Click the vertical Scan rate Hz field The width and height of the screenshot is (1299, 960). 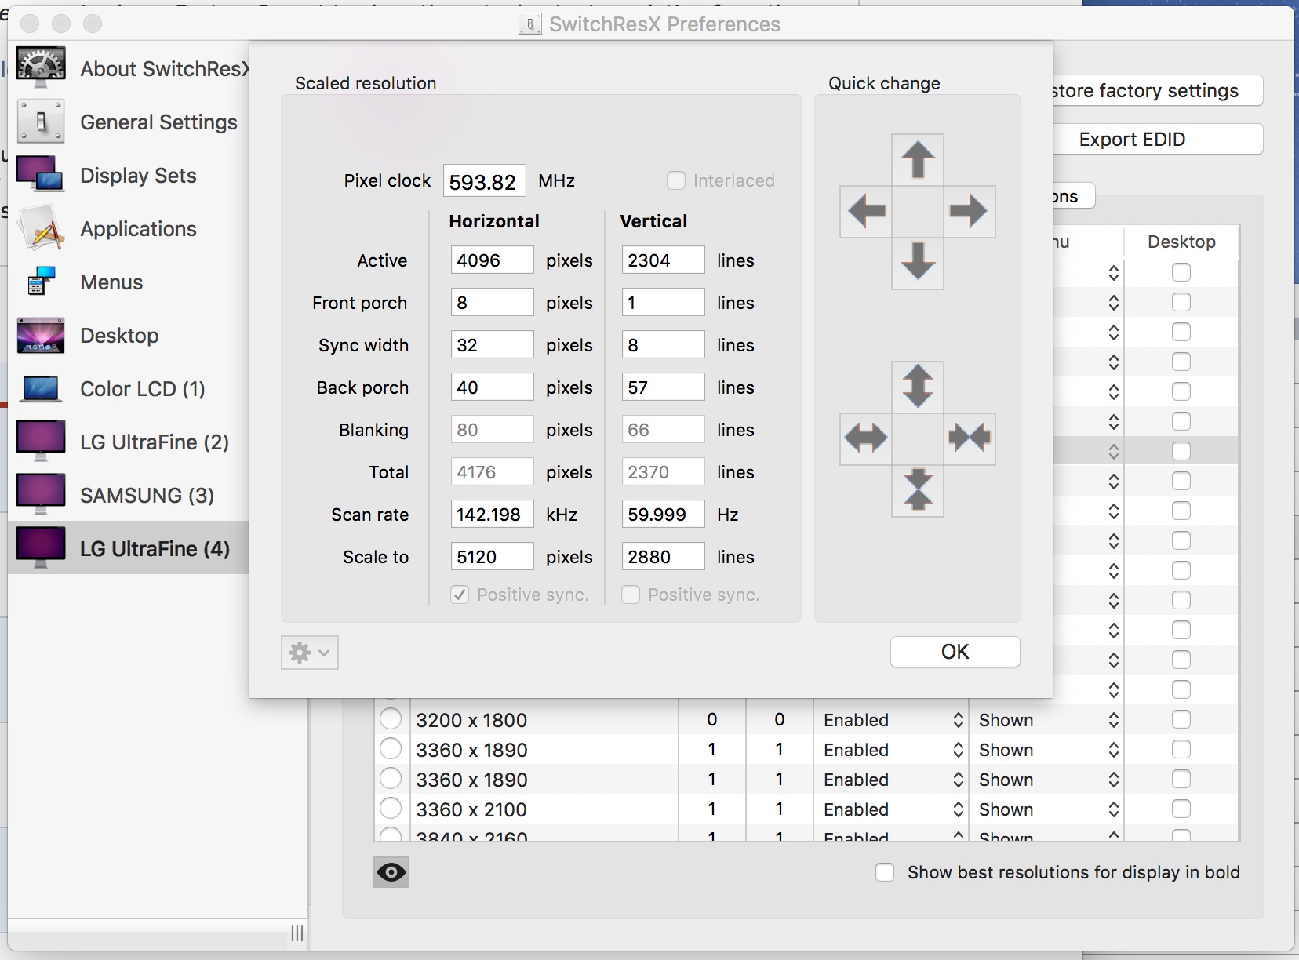[663, 514]
